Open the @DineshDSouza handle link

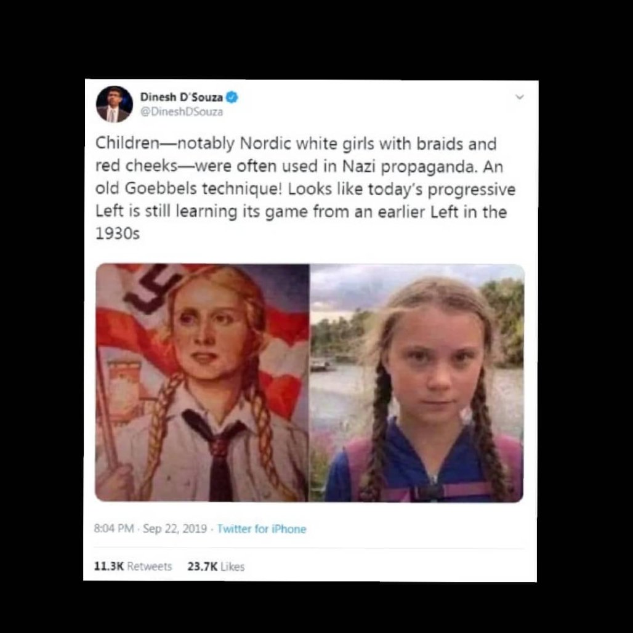181,112
